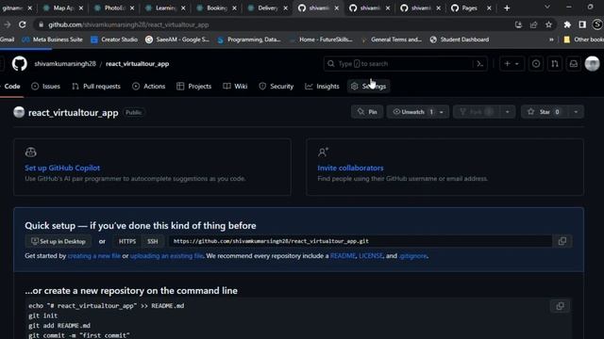Click the browser address bar URL

(x=128, y=24)
